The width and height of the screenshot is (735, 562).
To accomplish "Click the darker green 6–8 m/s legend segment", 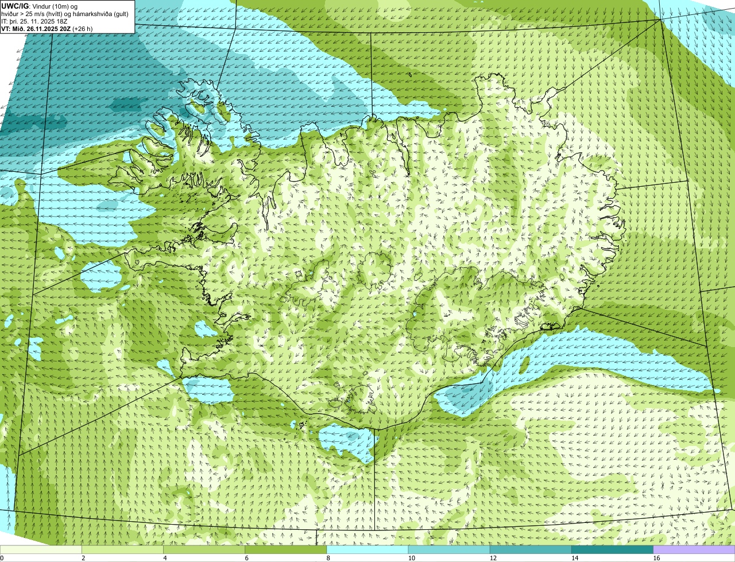I will point(286,549).
